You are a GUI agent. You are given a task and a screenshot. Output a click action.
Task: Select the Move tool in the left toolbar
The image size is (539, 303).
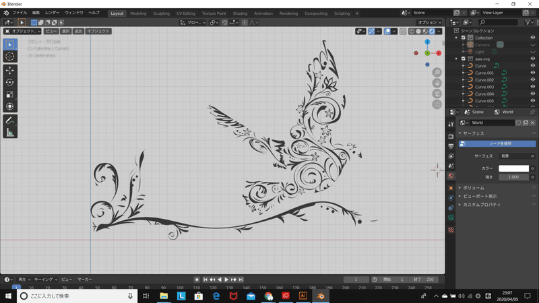coord(10,70)
